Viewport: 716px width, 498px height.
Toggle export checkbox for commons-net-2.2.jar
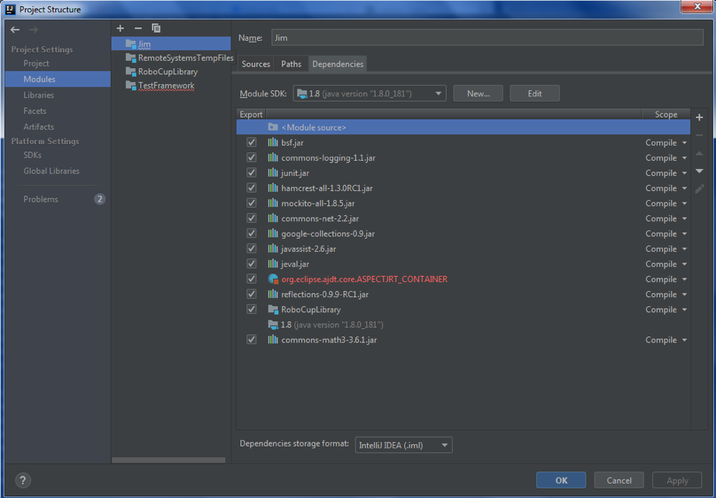[251, 218]
